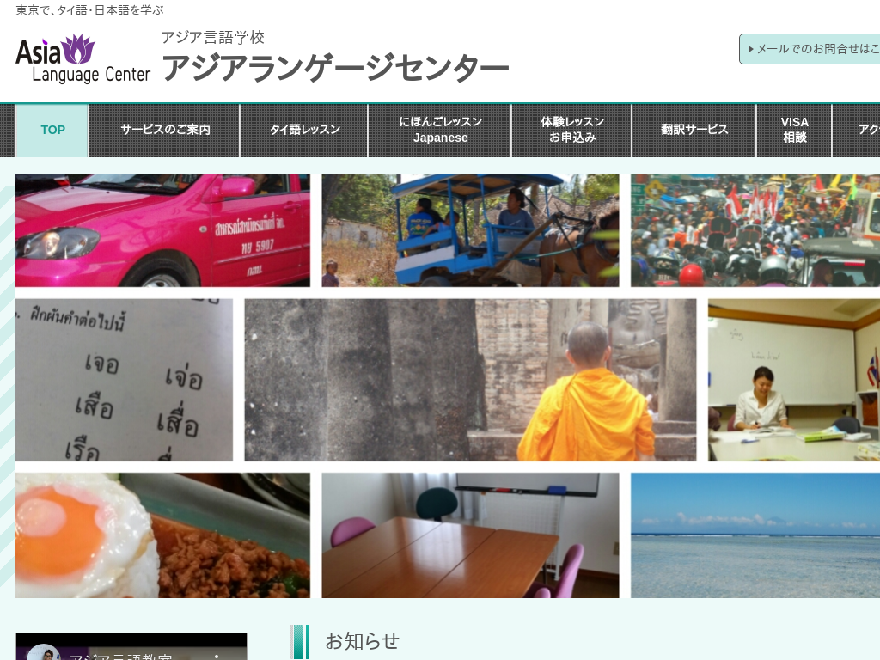Open にほんごレッスン Japanese menu item
This screenshot has height=660, width=880.
tap(440, 130)
